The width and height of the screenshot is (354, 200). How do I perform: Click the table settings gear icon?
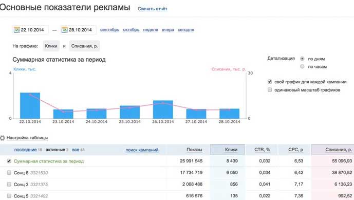click(2, 138)
